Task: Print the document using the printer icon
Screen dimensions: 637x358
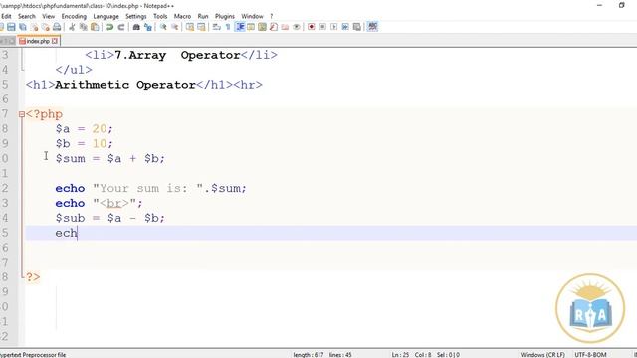Action: [x=57, y=27]
